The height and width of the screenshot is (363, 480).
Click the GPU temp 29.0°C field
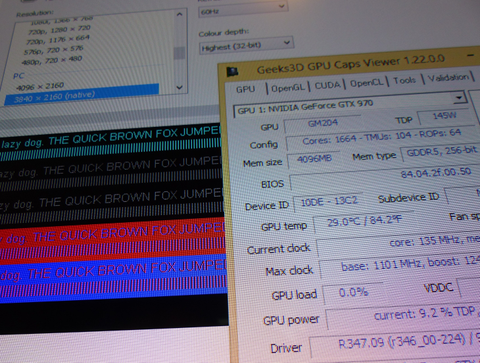tap(364, 222)
